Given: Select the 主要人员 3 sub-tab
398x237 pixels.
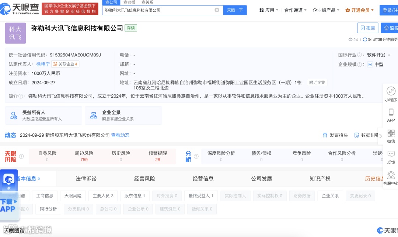Looking at the screenshot, I should point(103,196).
